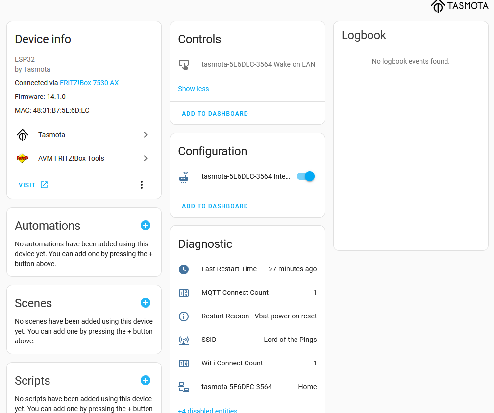Viewport: 494px width, 413px height.
Task: Add a new script with plus icon
Action: pos(146,380)
